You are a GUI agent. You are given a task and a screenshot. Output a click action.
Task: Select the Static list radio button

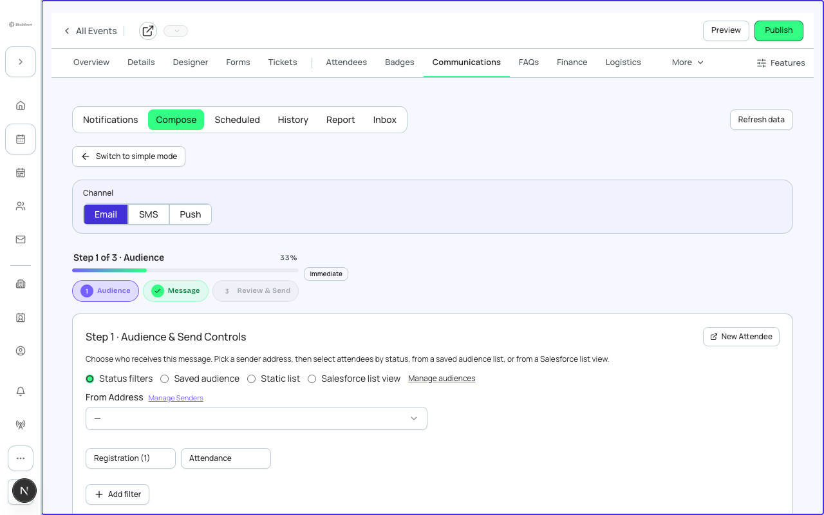[x=252, y=379]
